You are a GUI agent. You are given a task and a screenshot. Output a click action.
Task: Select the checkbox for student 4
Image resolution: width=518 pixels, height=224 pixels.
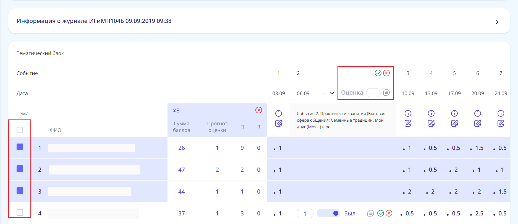tap(20, 212)
